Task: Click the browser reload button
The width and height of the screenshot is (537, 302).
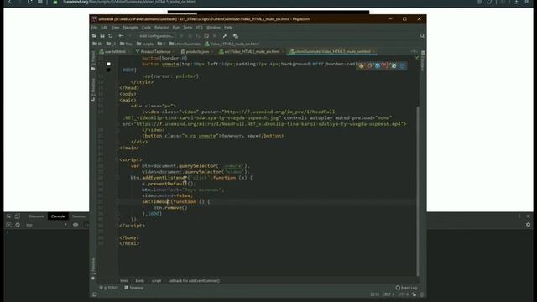Action: pos(30,2)
